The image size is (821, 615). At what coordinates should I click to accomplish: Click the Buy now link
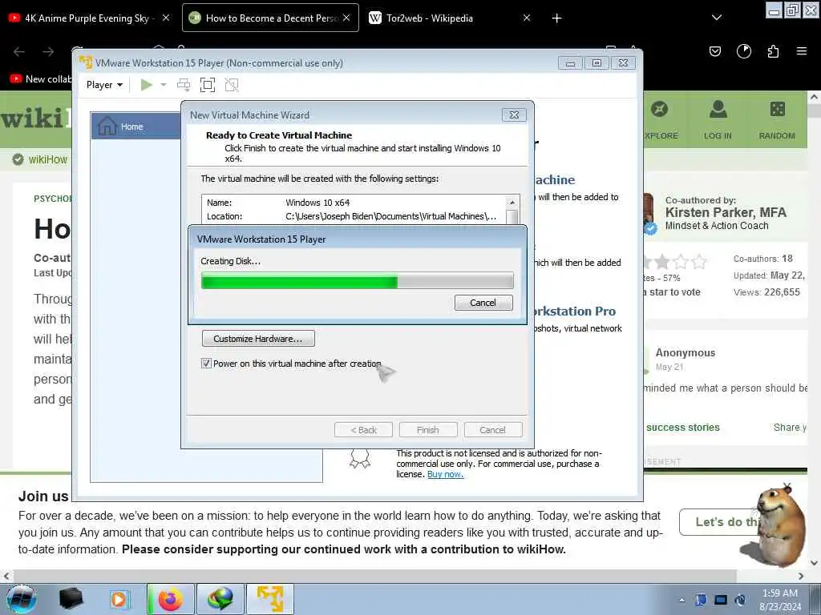[445, 474]
